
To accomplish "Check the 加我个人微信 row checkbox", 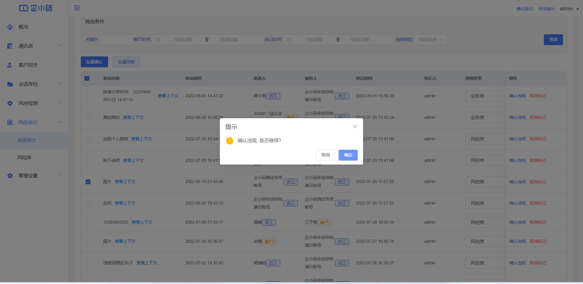I will tap(88, 139).
